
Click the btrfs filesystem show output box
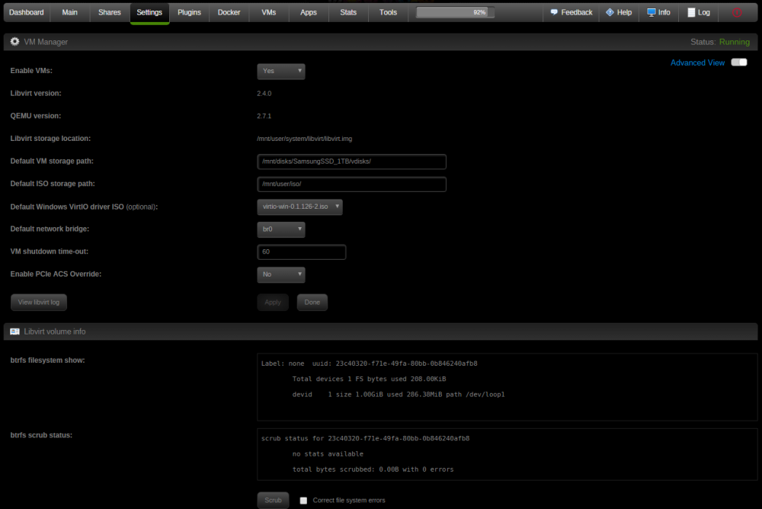[x=507, y=387]
